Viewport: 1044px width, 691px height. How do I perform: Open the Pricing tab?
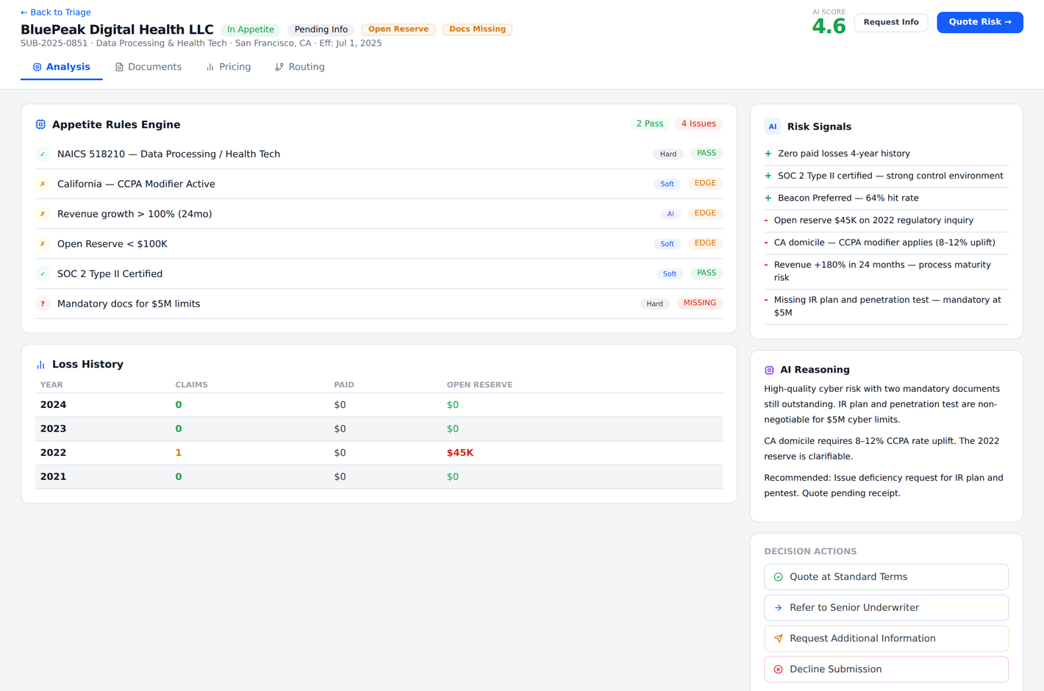[229, 67]
